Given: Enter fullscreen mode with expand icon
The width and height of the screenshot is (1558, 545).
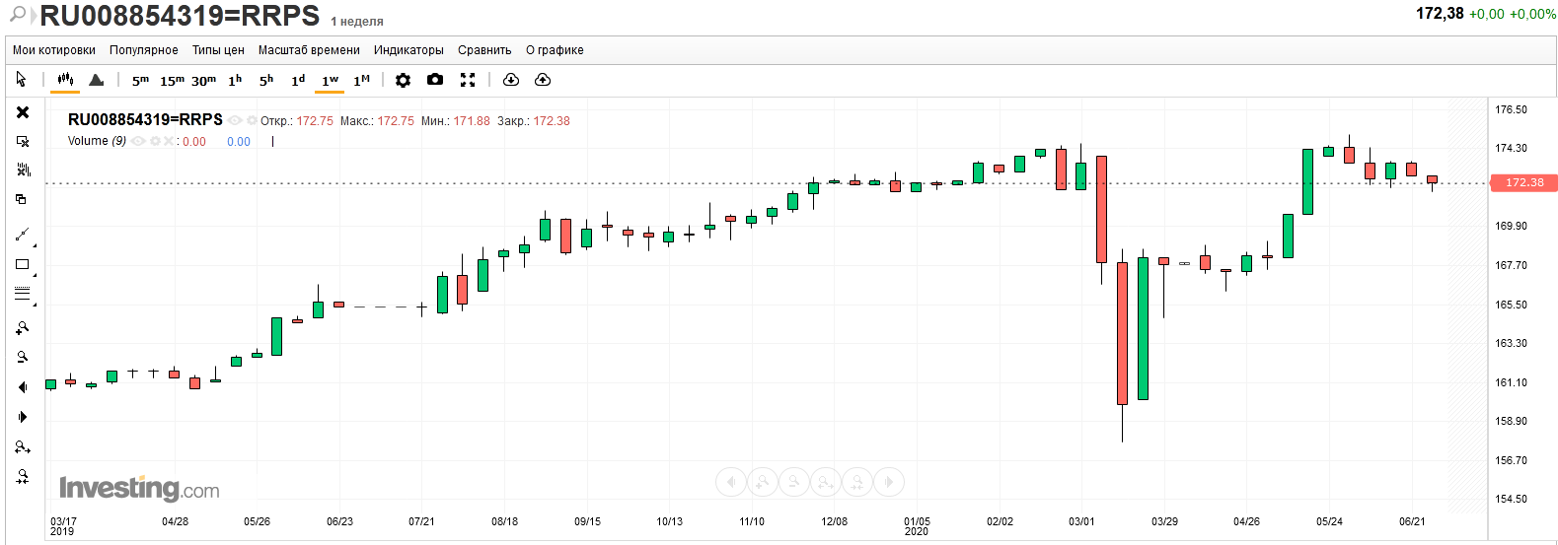Looking at the screenshot, I should [468, 80].
